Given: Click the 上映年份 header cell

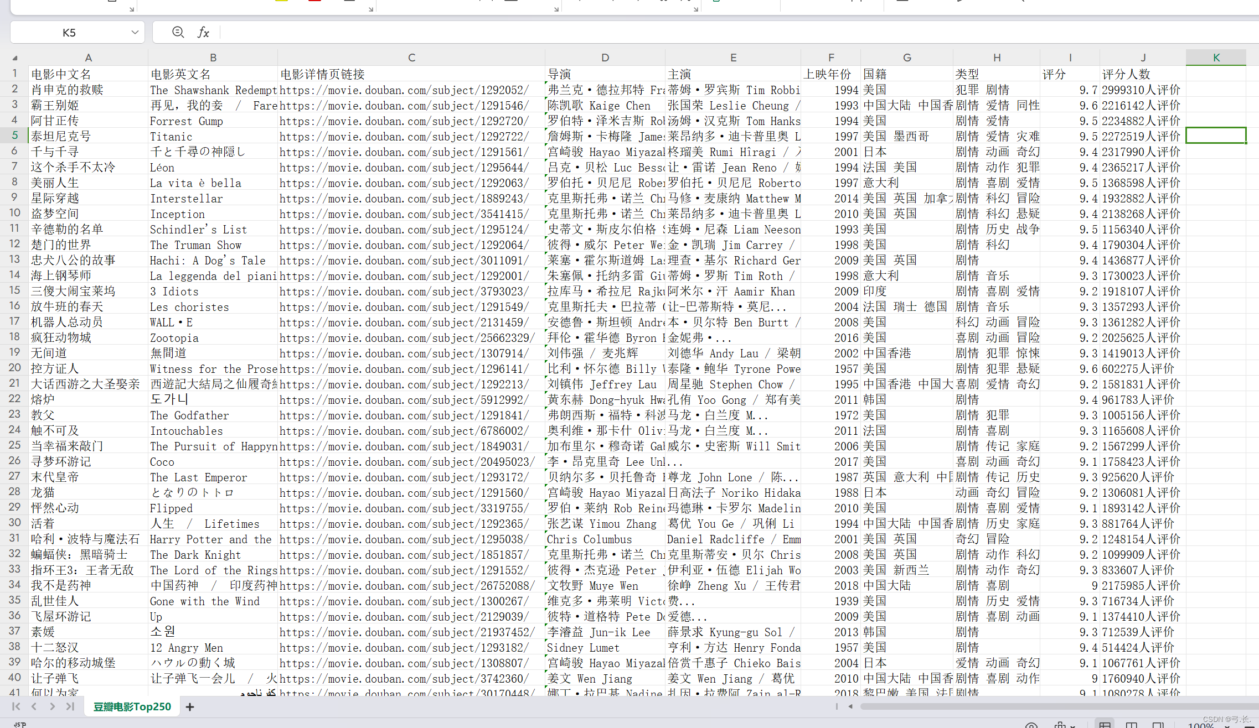Looking at the screenshot, I should [831, 74].
